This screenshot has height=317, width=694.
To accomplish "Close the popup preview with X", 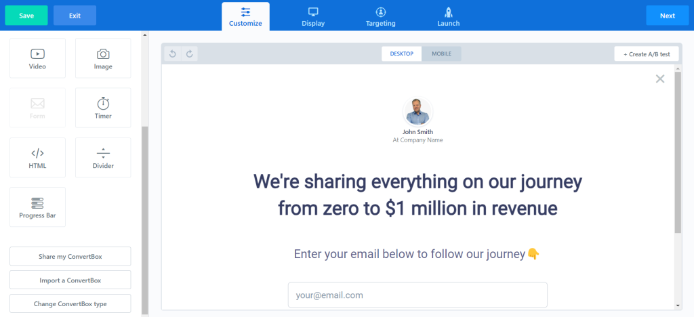I will (x=660, y=79).
